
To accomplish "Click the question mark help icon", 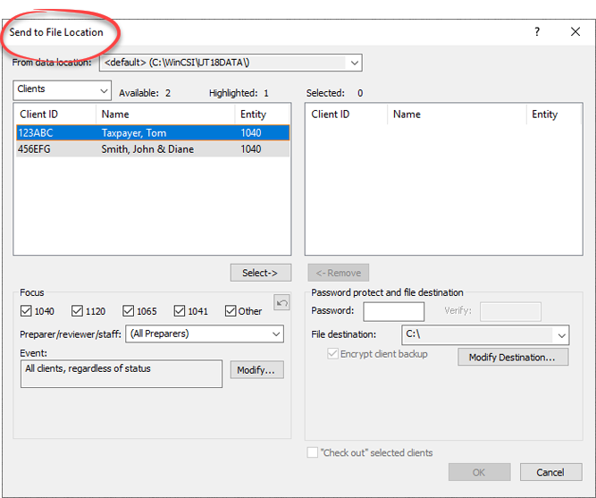I will [537, 31].
